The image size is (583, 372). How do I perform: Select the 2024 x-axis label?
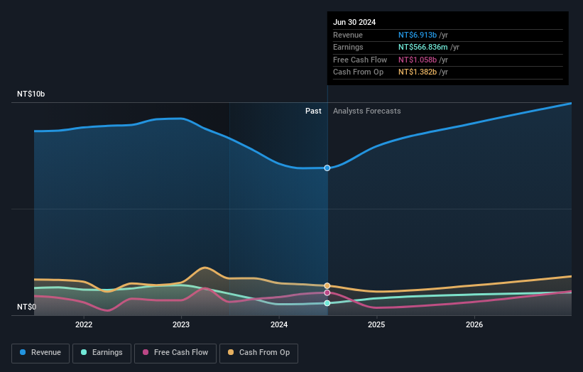click(x=279, y=324)
